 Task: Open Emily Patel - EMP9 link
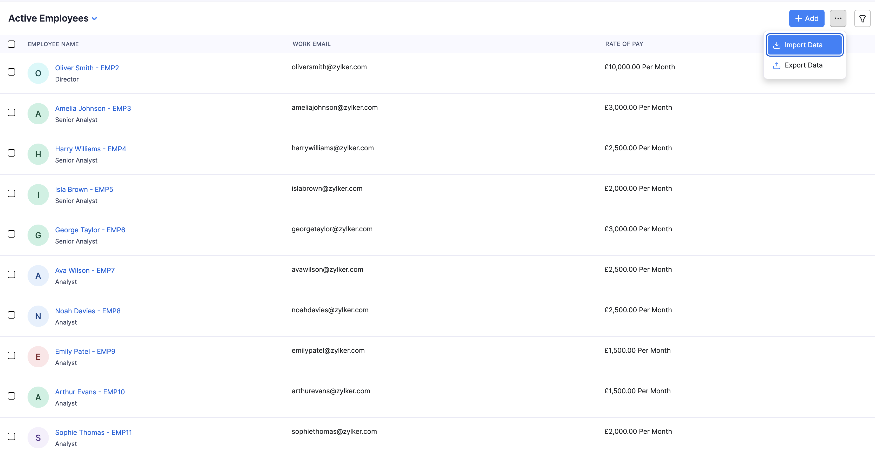pyautogui.click(x=85, y=352)
